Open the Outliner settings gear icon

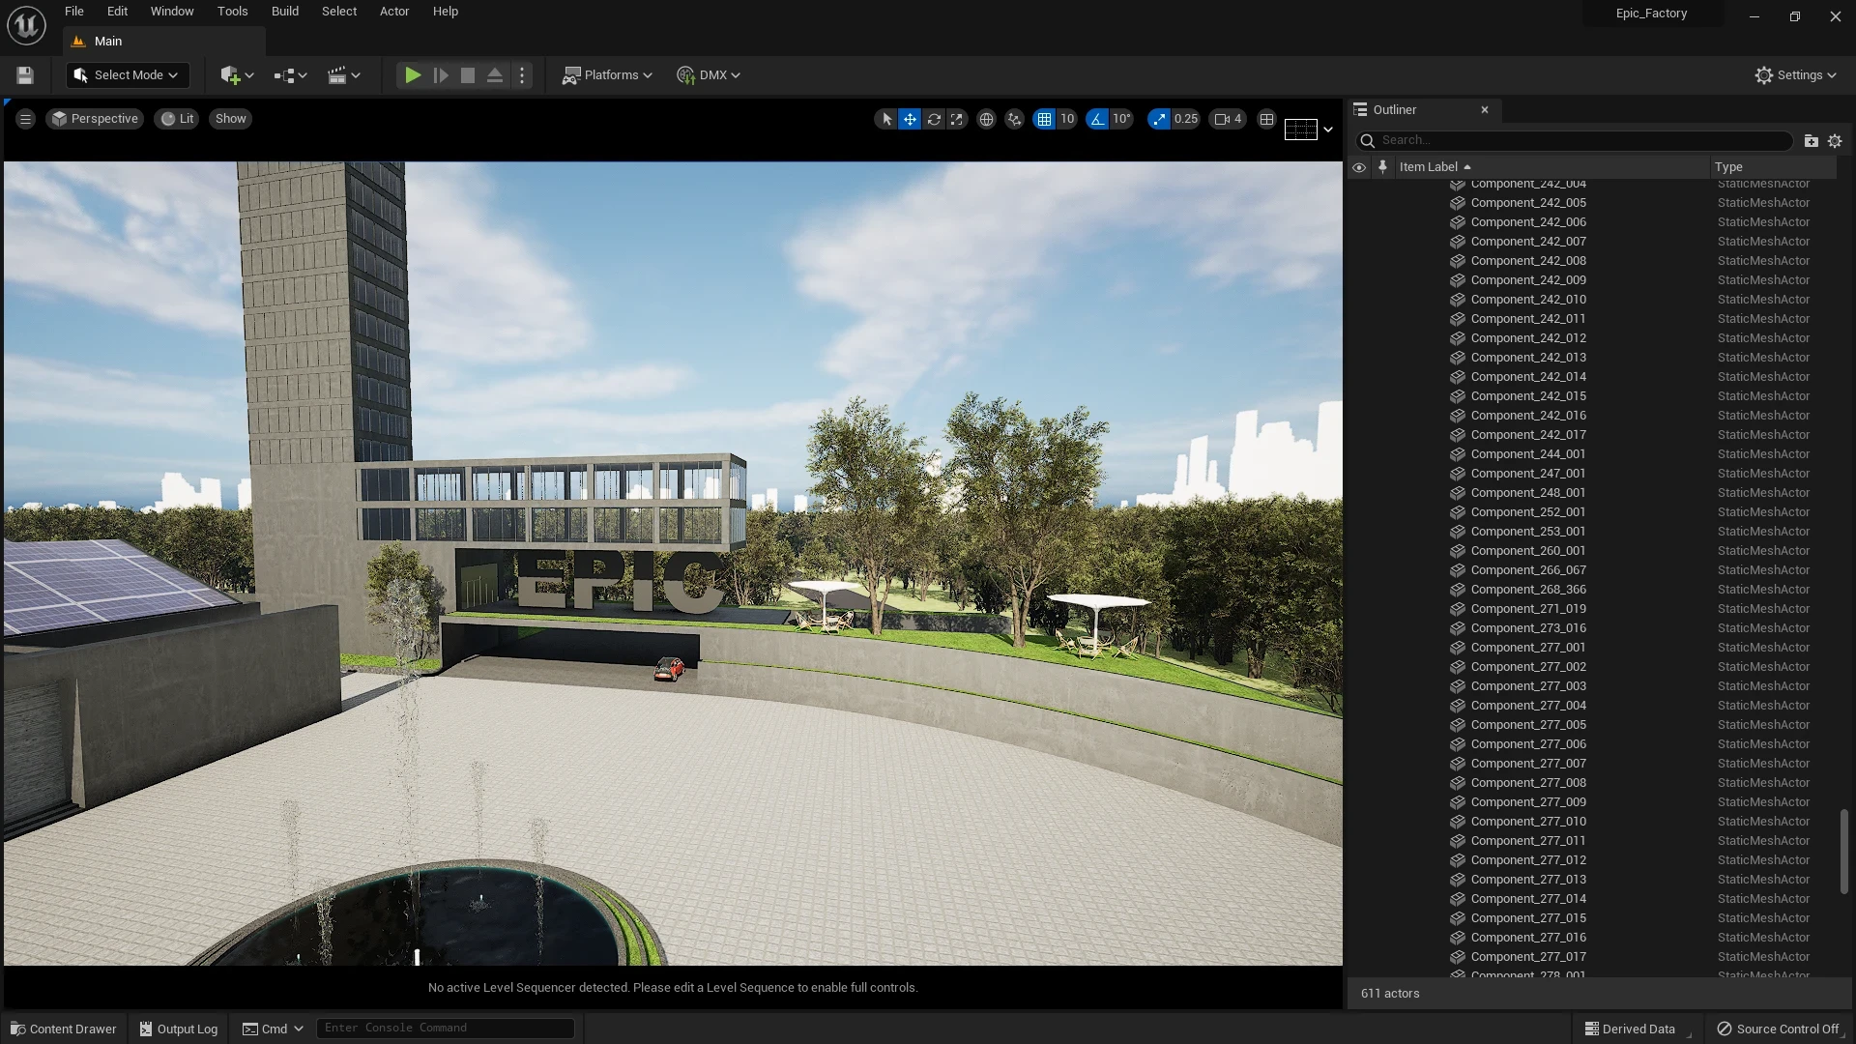click(1836, 140)
